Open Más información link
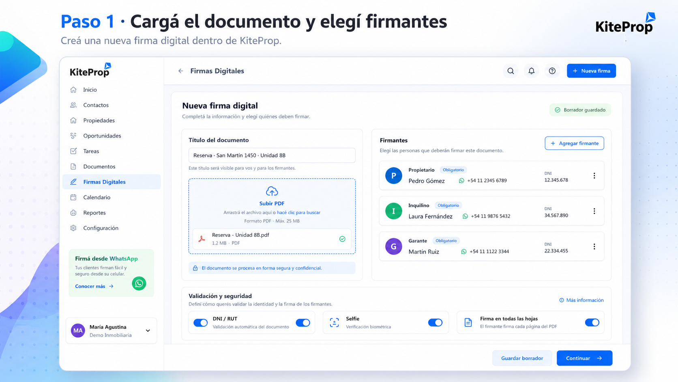The image size is (678, 382). coord(581,300)
